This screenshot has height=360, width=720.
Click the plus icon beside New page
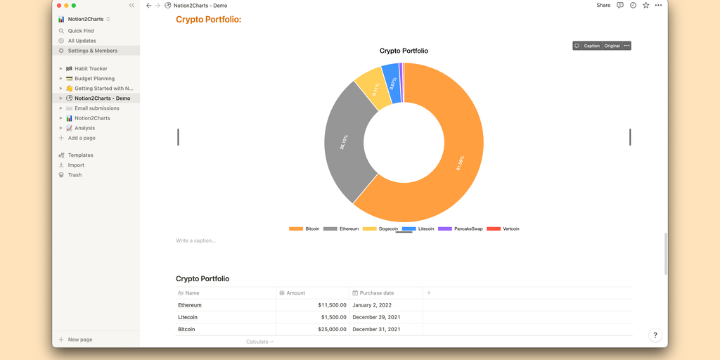click(61, 340)
